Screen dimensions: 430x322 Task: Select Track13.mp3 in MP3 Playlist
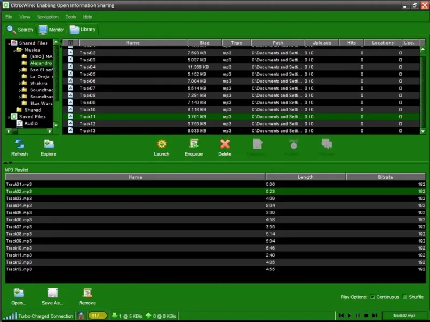point(216,269)
